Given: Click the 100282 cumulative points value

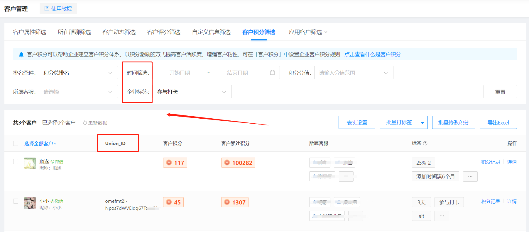Looking at the screenshot, I should tap(242, 163).
